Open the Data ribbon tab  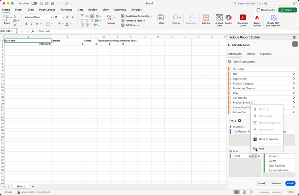pos(81,10)
